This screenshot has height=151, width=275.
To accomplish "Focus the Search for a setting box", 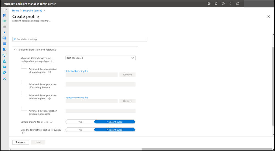I will (x=80, y=39).
